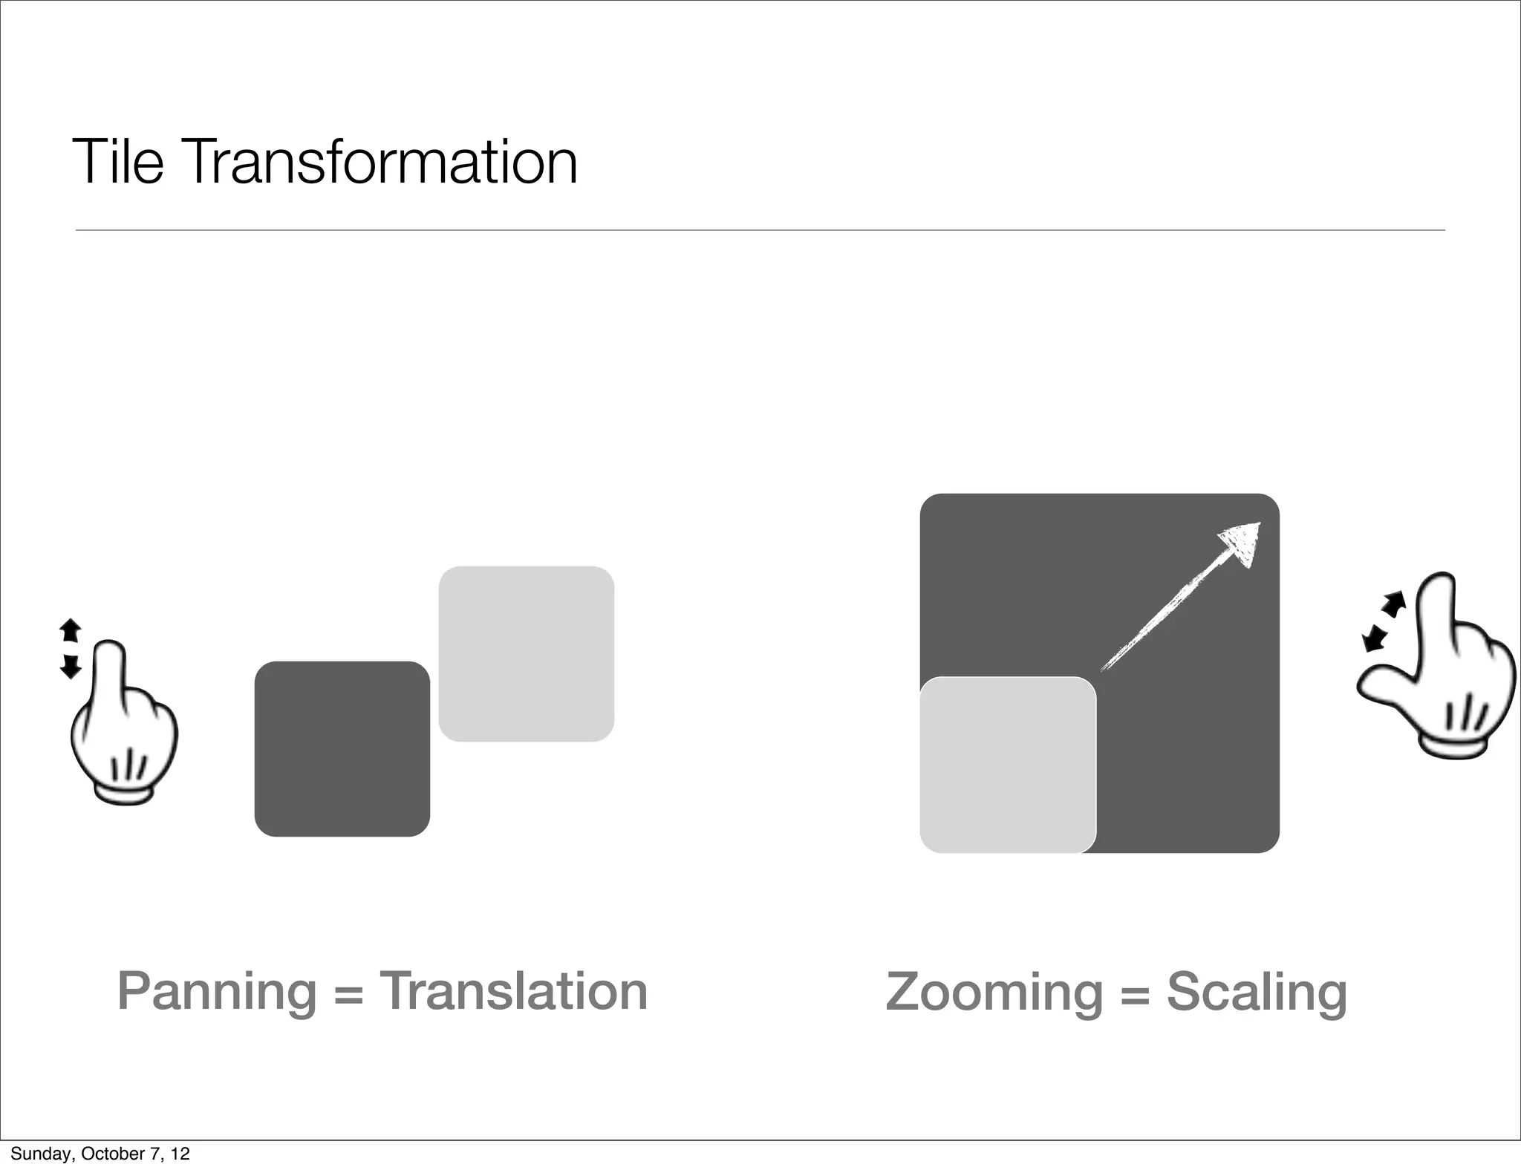This screenshot has height=1170, width=1521.
Task: Select the light gray tile in the panning diagram
Action: point(526,653)
